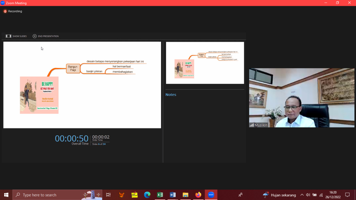Open Firefox from the taskbar

pos(198,195)
